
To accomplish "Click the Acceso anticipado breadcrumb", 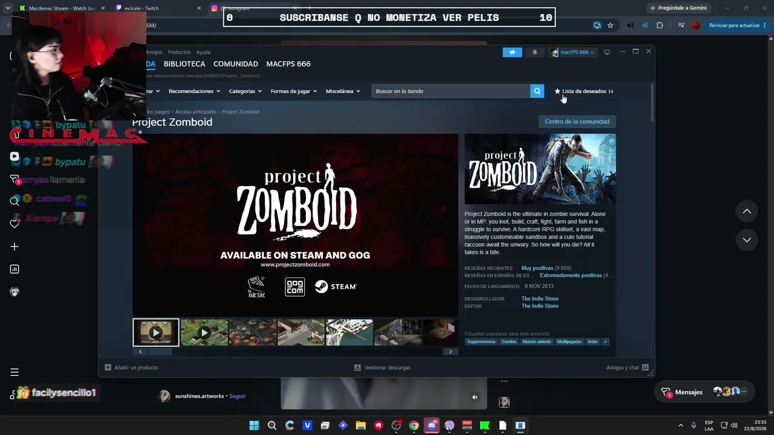I will [x=195, y=112].
